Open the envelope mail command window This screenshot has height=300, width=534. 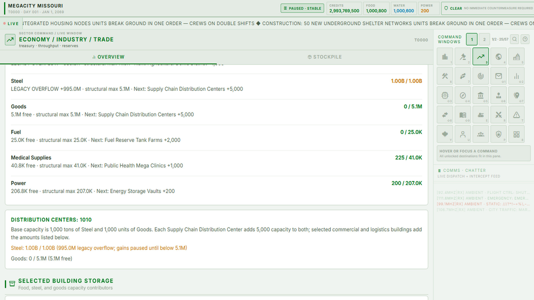tap(498, 76)
